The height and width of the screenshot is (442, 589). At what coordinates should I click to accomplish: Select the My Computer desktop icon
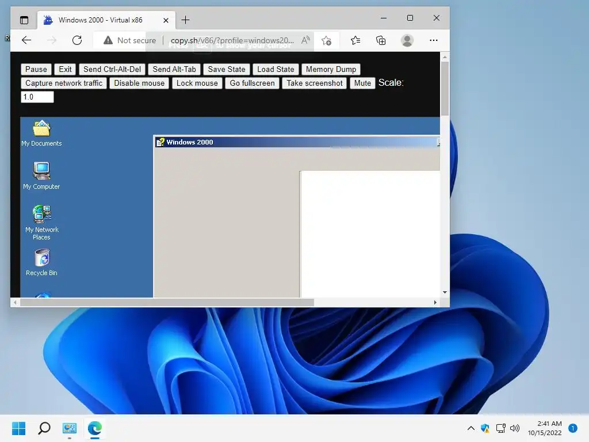point(41,176)
